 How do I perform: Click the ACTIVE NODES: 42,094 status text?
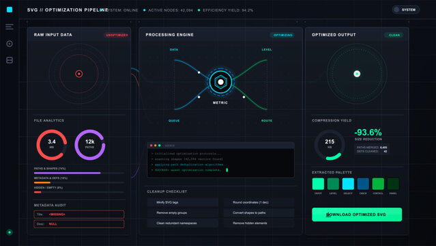tap(171, 10)
